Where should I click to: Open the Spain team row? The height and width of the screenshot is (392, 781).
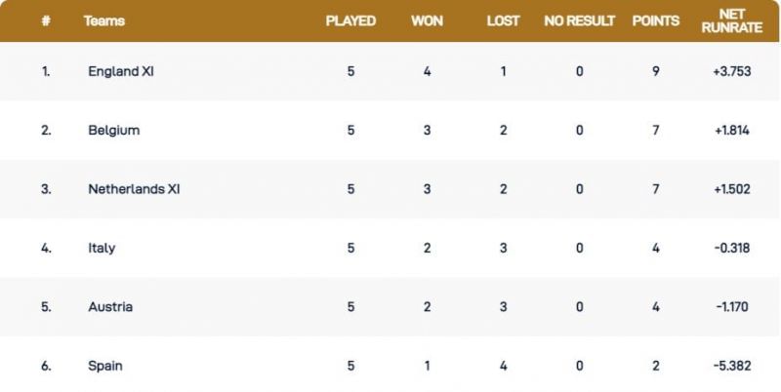tap(105, 366)
